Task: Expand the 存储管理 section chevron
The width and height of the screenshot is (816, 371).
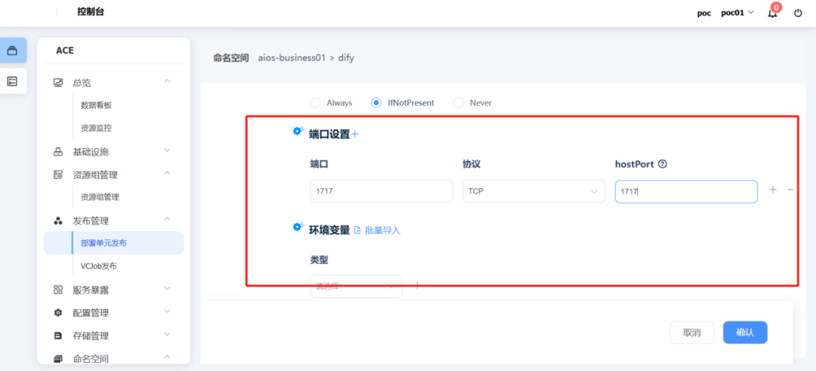Action: pos(167,334)
